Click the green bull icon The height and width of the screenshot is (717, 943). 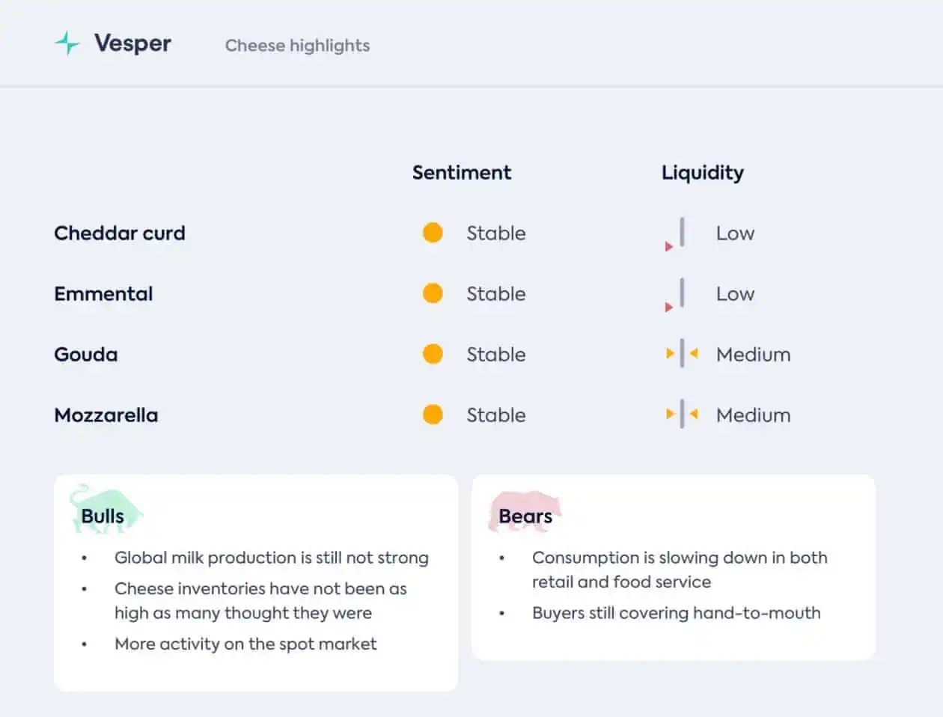(x=105, y=509)
